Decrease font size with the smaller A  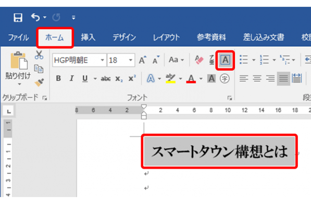click(156, 60)
